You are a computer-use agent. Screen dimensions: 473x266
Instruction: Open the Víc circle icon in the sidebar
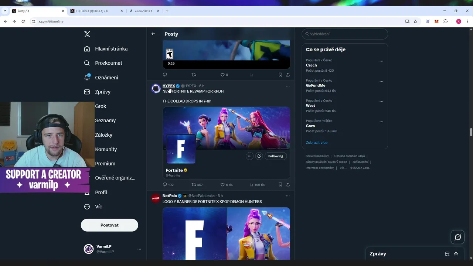(87, 207)
